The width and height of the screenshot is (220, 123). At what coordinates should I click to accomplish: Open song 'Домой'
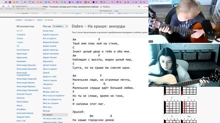[46, 73]
